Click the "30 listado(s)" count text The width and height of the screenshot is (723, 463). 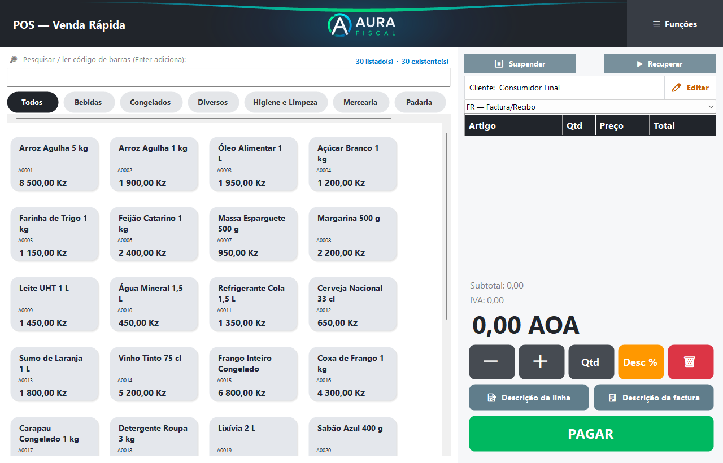(374, 62)
